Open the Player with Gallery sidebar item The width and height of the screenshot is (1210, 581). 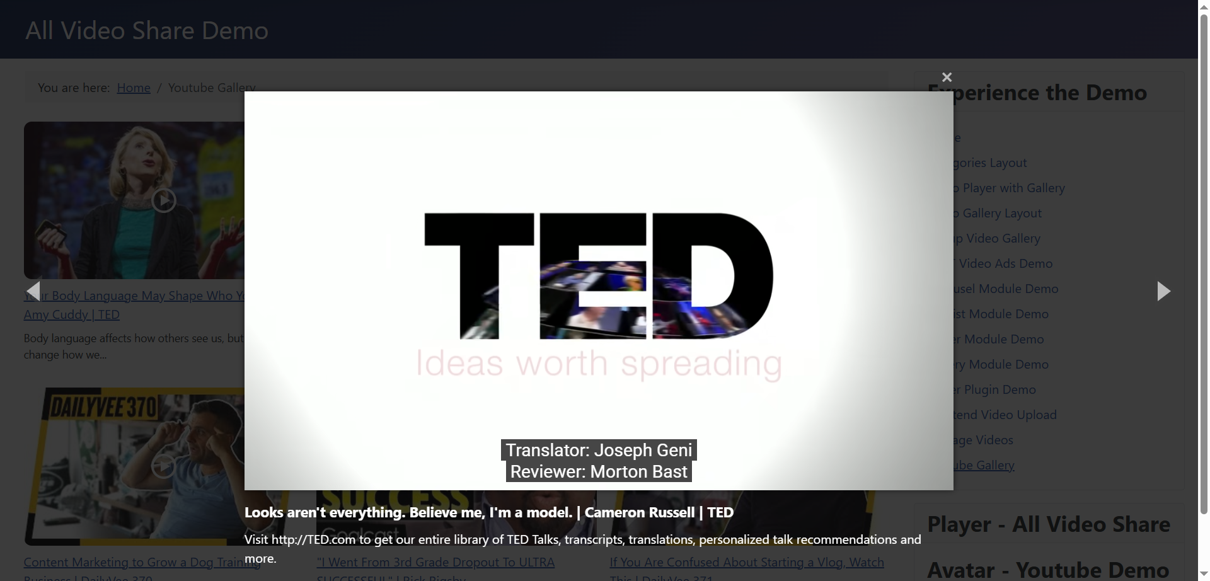click(x=1009, y=188)
